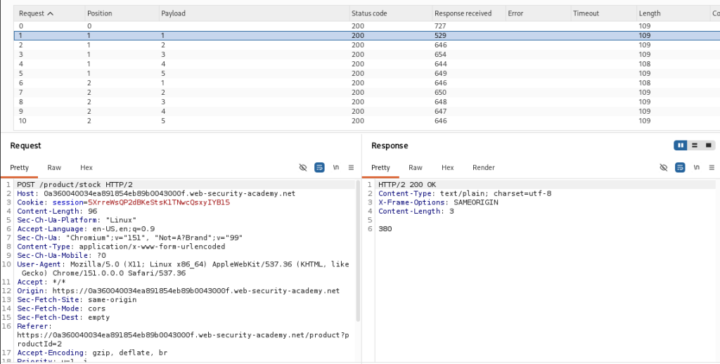This screenshot has width=720, height=364.
Task: Sort by Response received column
Action: [x=469, y=13]
